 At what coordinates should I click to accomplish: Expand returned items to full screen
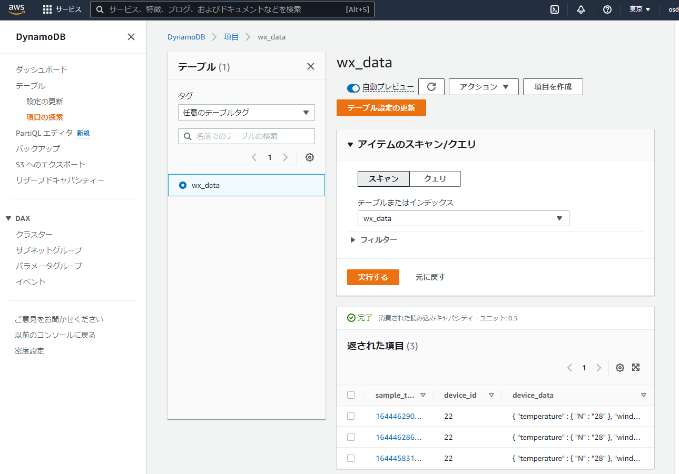(636, 368)
